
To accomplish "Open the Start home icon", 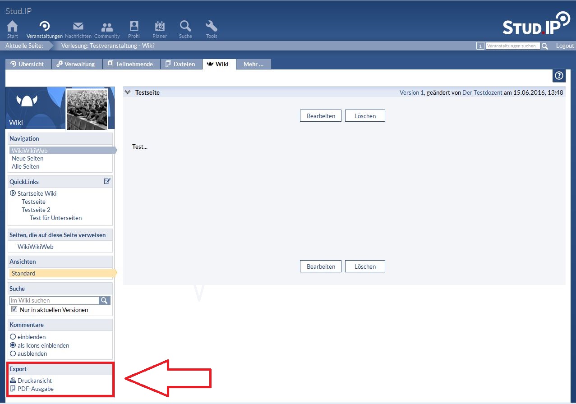I will pyautogui.click(x=13, y=26).
